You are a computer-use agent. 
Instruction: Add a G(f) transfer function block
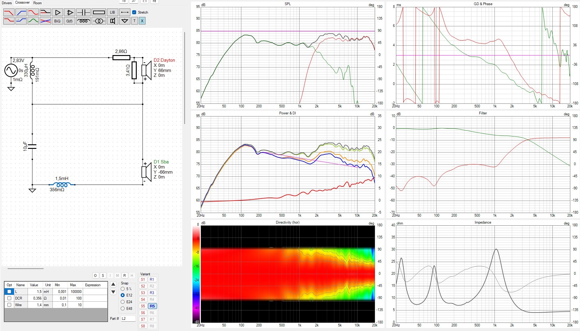tap(69, 21)
